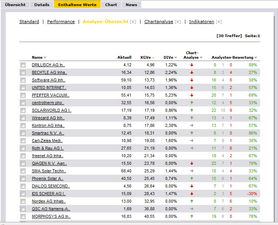The image size is (278, 225).
Task: Click Carl-Zeiss grey sideways-arrow icon
Action: (192, 141)
